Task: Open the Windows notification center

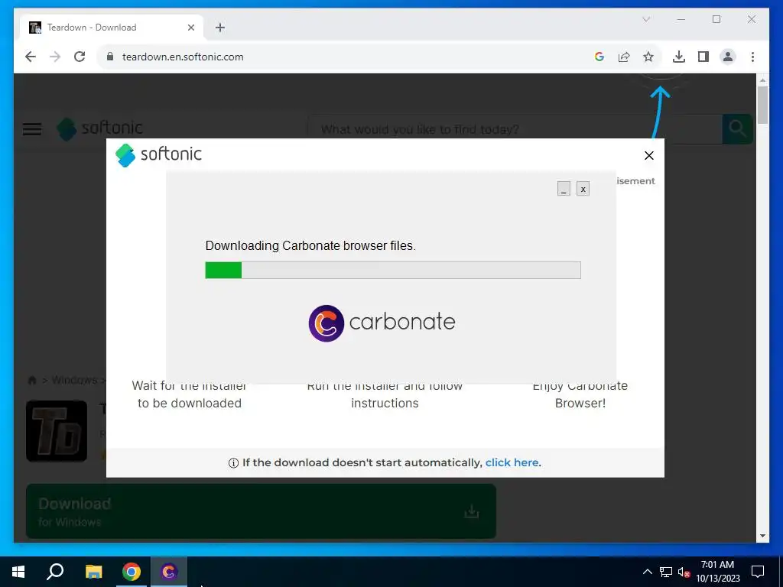Action: point(758,572)
